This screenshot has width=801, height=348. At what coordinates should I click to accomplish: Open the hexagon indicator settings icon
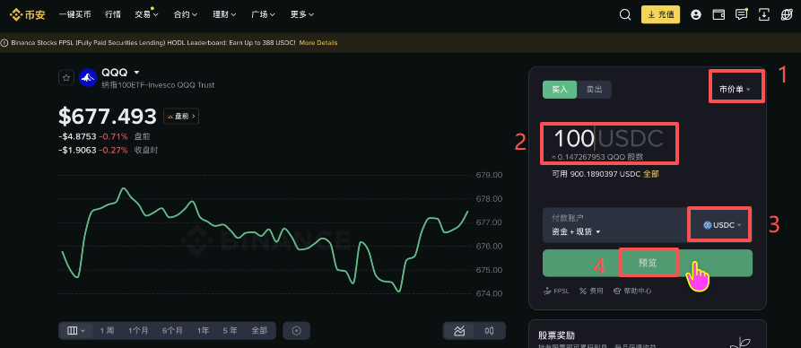[296, 331]
